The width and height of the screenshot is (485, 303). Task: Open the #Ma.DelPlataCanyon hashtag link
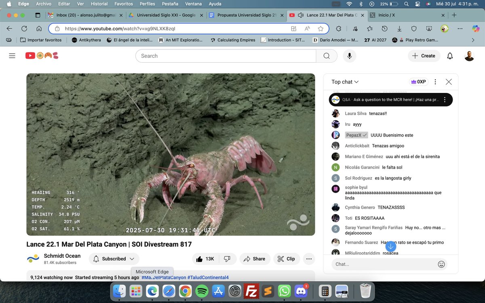pyautogui.click(x=164, y=278)
